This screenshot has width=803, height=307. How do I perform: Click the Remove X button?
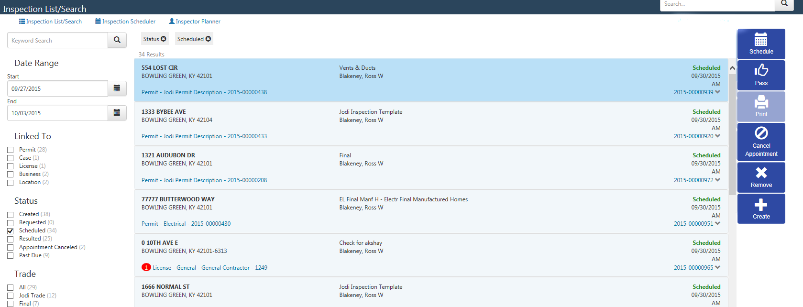point(760,177)
